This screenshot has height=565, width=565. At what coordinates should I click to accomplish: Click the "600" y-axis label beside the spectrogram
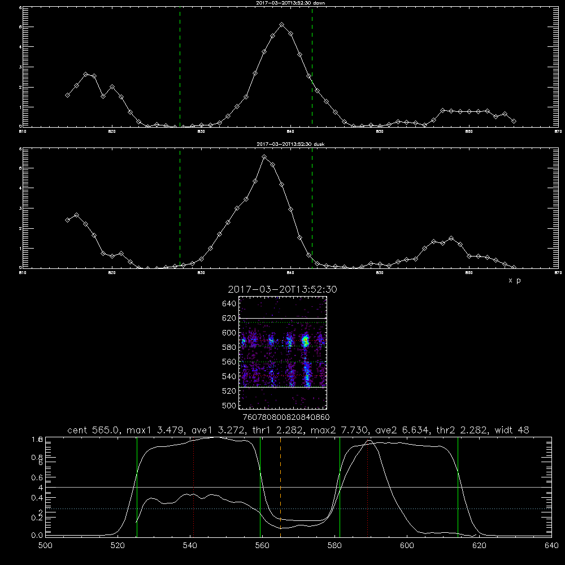point(229,333)
